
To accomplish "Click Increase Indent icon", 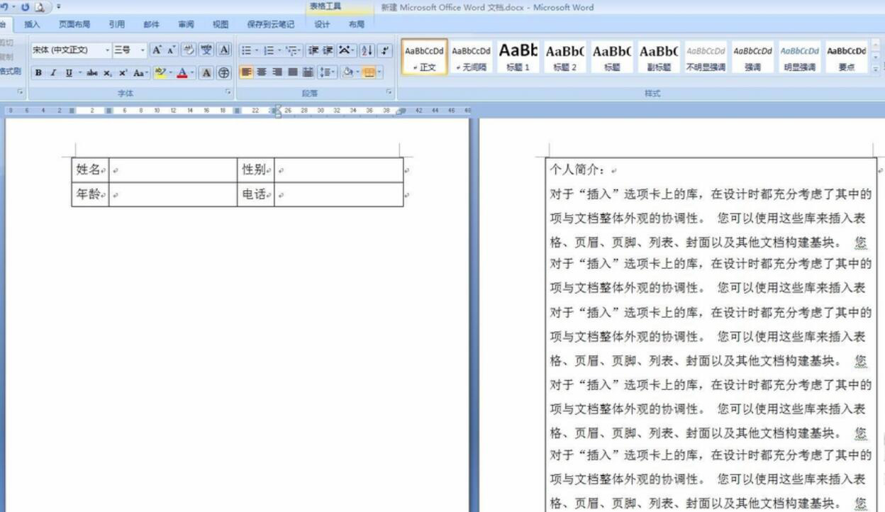I will [x=328, y=50].
